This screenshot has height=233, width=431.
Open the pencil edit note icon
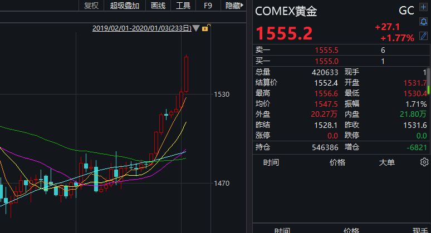(423, 36)
